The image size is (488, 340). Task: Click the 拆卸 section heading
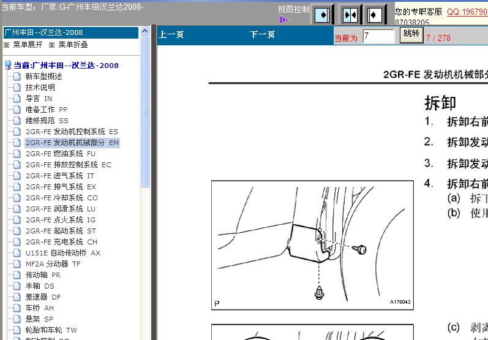[440, 103]
